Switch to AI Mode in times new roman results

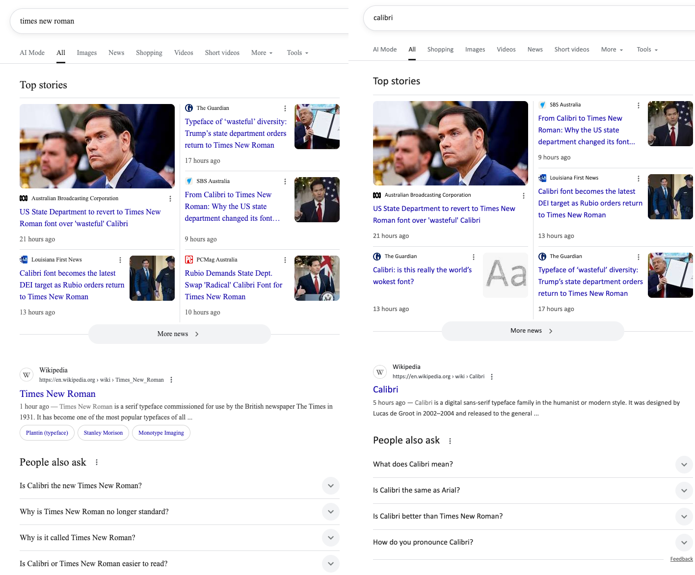point(32,53)
